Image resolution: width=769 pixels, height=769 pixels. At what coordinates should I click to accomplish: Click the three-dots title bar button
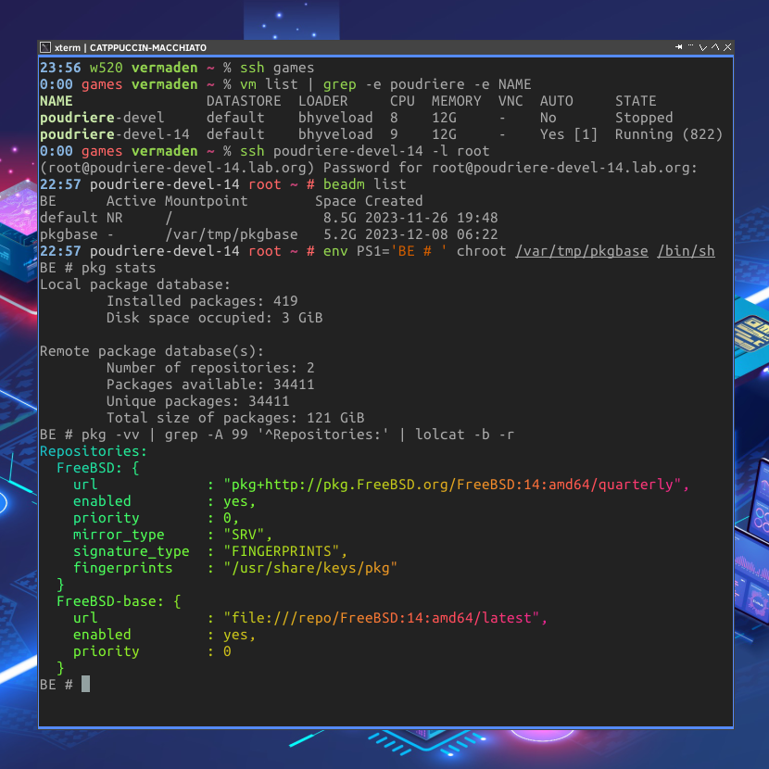(690, 46)
